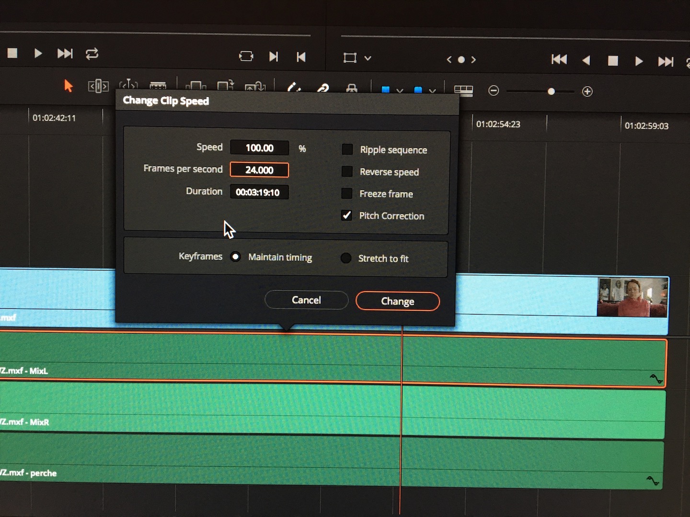Click the Duration timecode field
The height and width of the screenshot is (517, 690).
pos(259,192)
